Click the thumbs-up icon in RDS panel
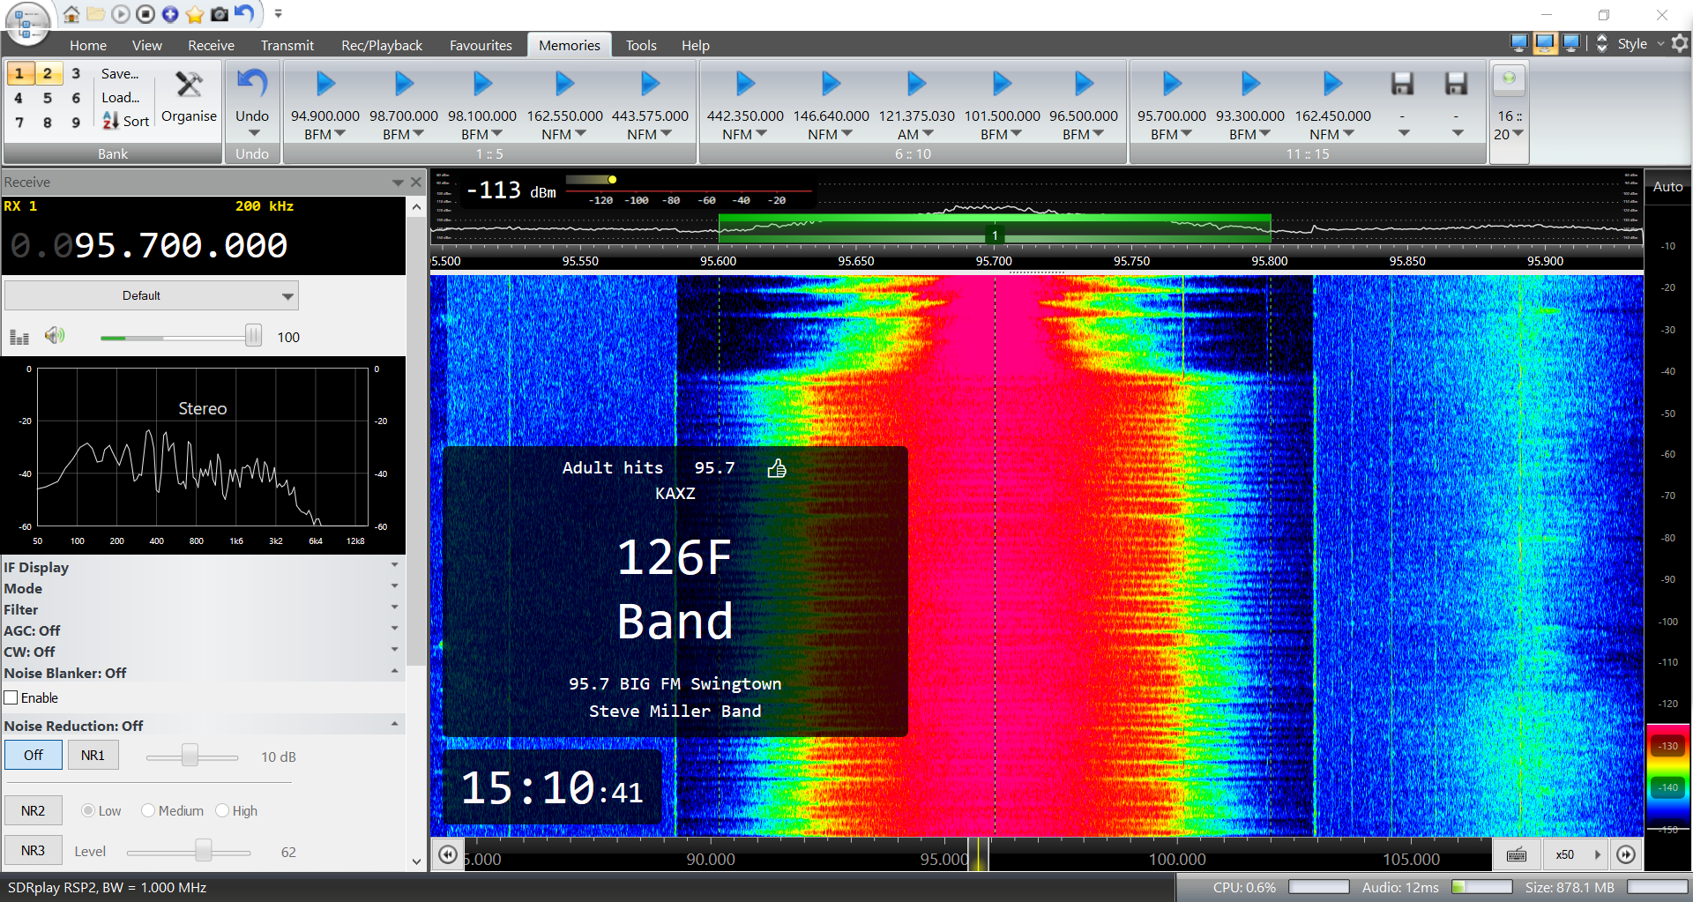The height and width of the screenshot is (902, 1693). click(776, 468)
